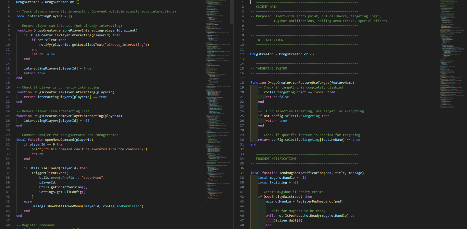467x229 pixels.
Task: Click the 'Utils.getScriptVersion(),' line
Action: pyautogui.click(x=63, y=187)
